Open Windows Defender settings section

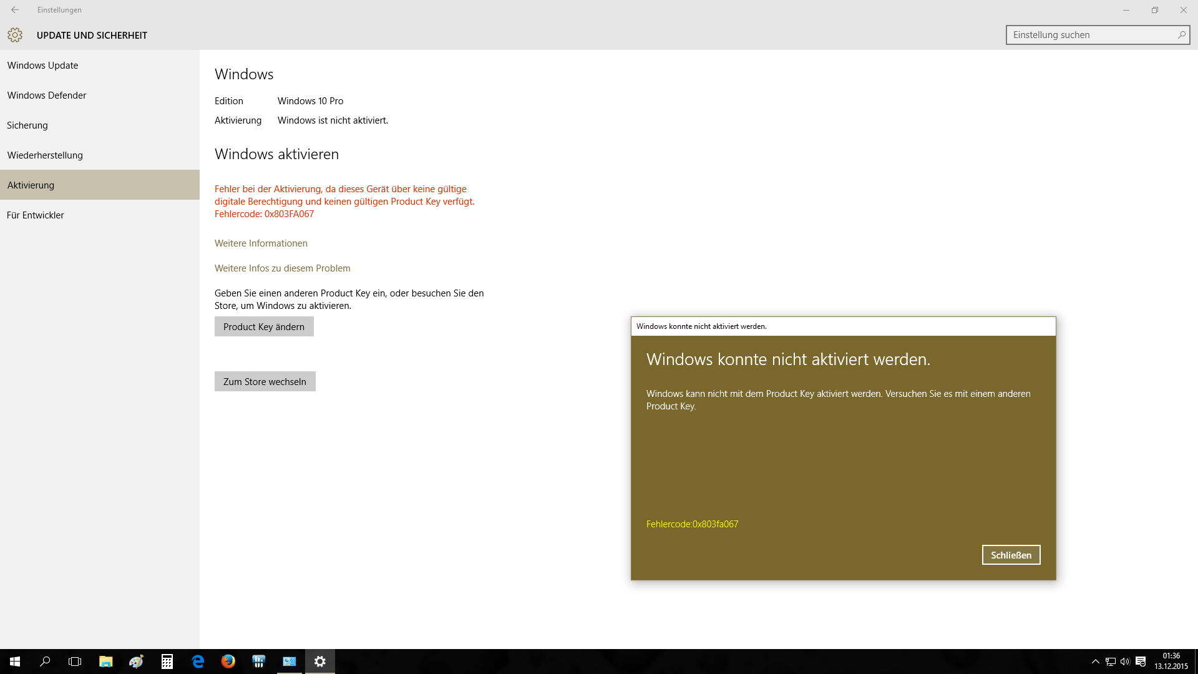tap(47, 95)
